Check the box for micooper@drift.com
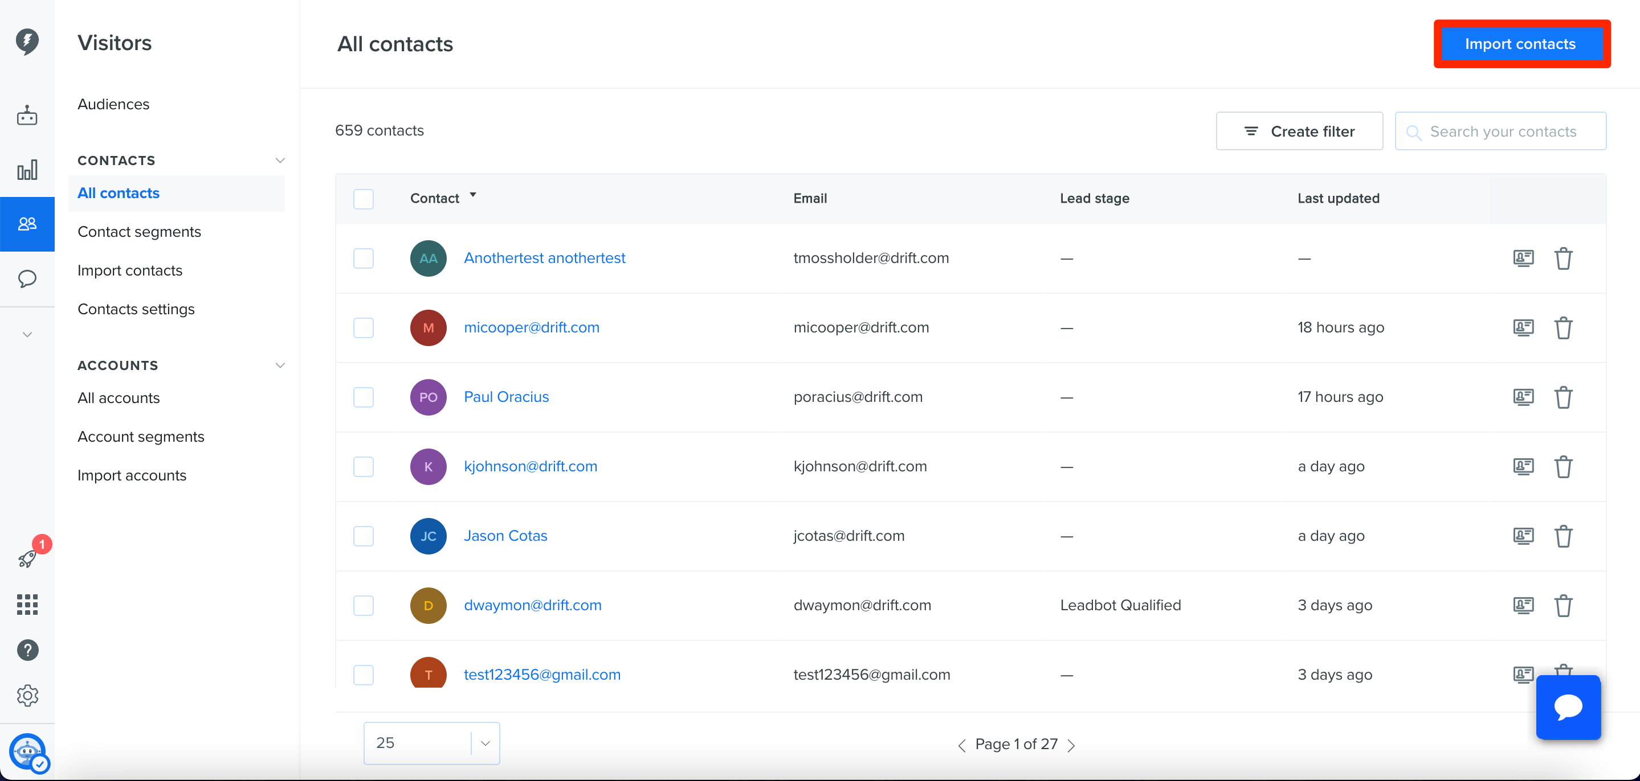 (x=364, y=327)
